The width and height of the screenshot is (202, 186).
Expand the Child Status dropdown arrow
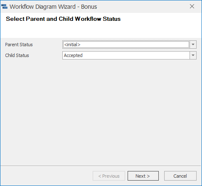[x=193, y=55]
